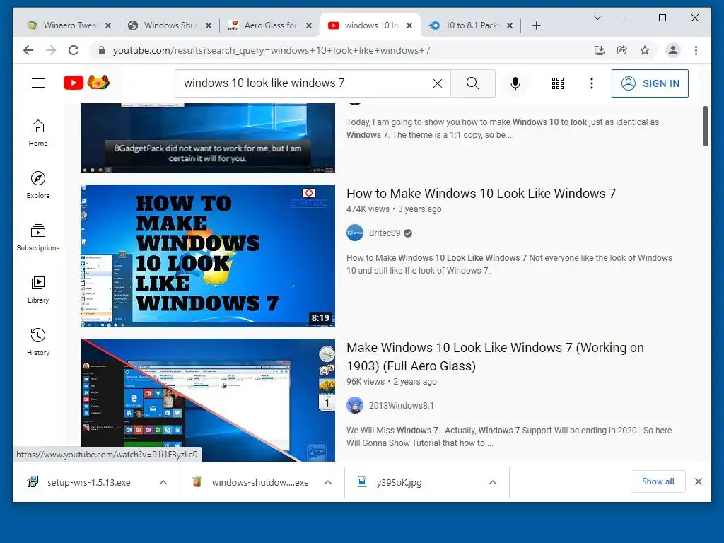Open Explore in sidebar
724x543 pixels.
tap(38, 185)
